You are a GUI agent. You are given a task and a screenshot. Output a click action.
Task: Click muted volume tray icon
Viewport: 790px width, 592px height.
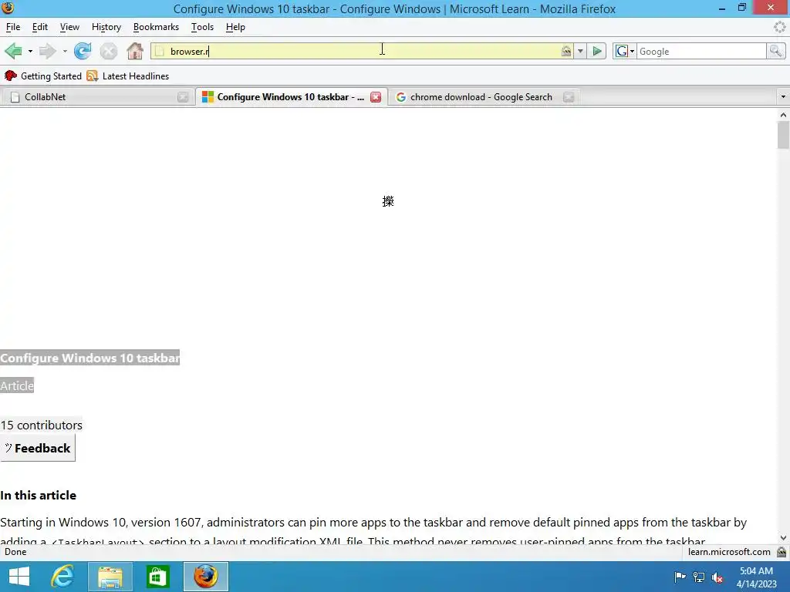click(717, 577)
